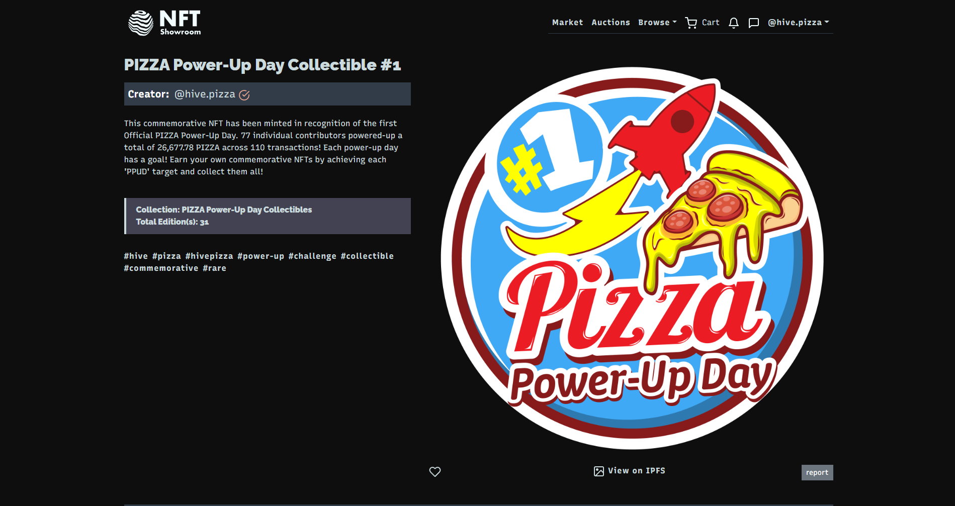Click the #hive tag
955x506 pixels.
(x=136, y=256)
